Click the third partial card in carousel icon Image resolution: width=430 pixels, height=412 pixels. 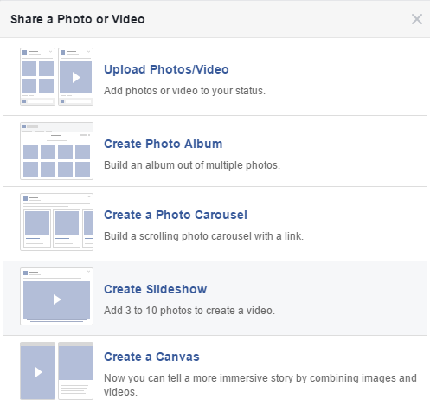pyautogui.click(x=87, y=229)
